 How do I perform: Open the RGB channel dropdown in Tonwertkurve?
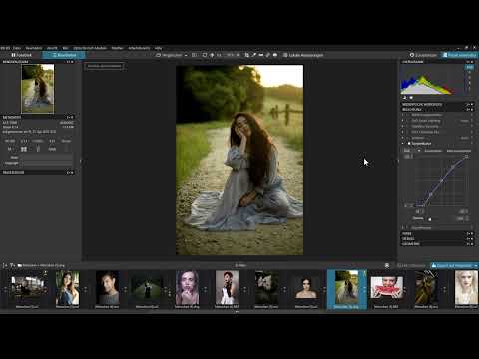[412, 151]
